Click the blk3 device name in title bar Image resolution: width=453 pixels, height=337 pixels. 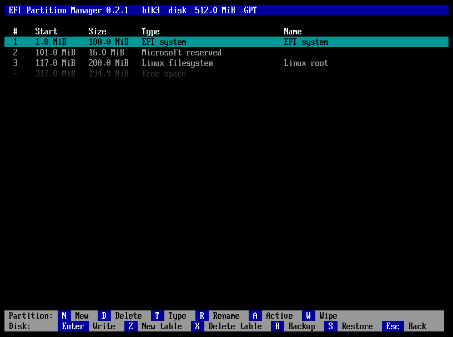151,11
